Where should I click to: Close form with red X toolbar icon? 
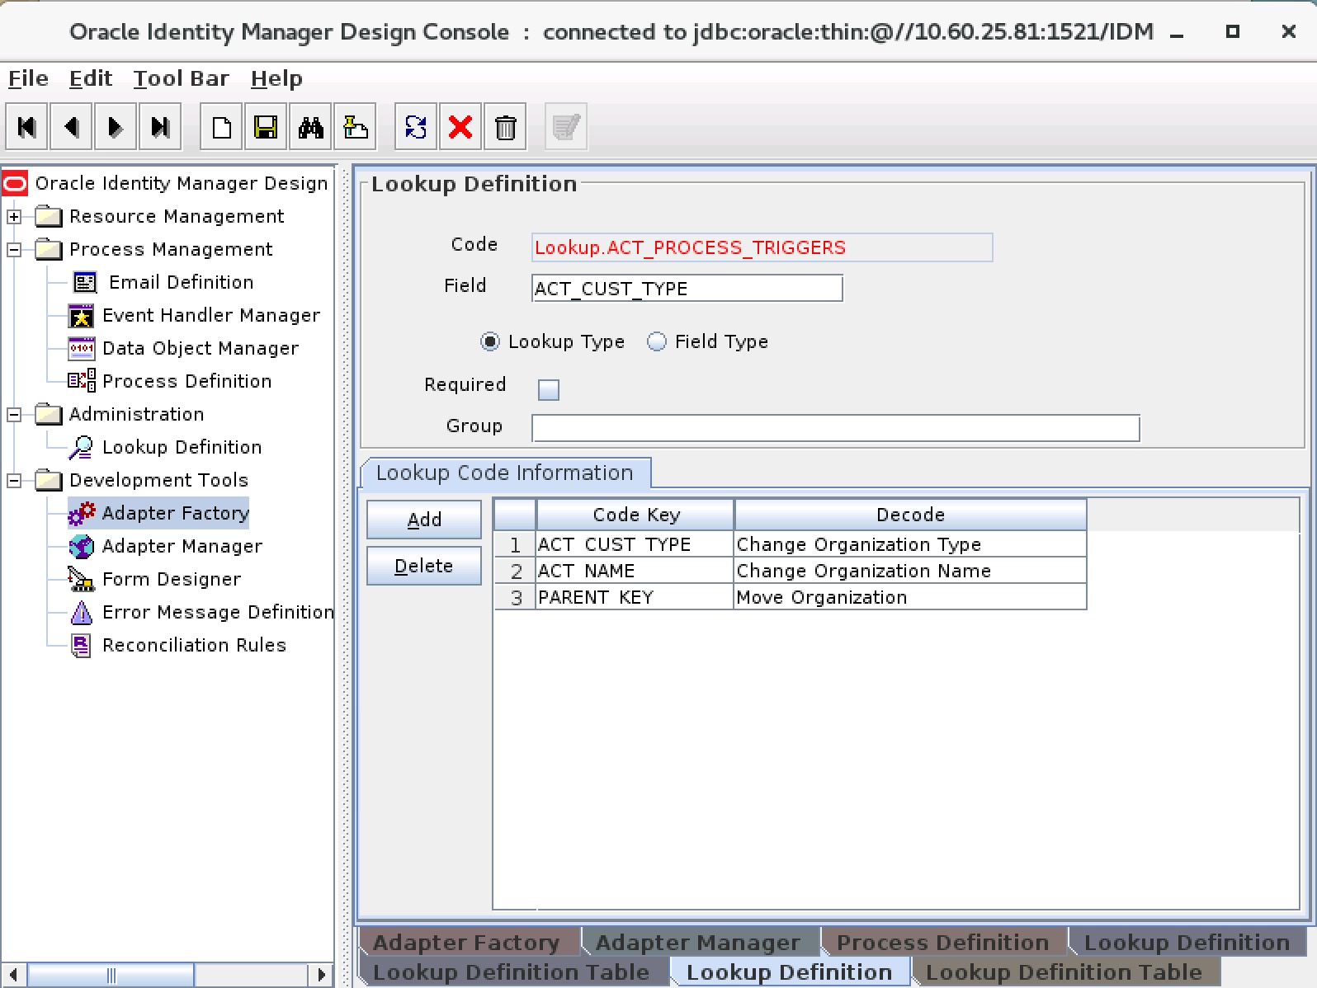[x=460, y=127]
